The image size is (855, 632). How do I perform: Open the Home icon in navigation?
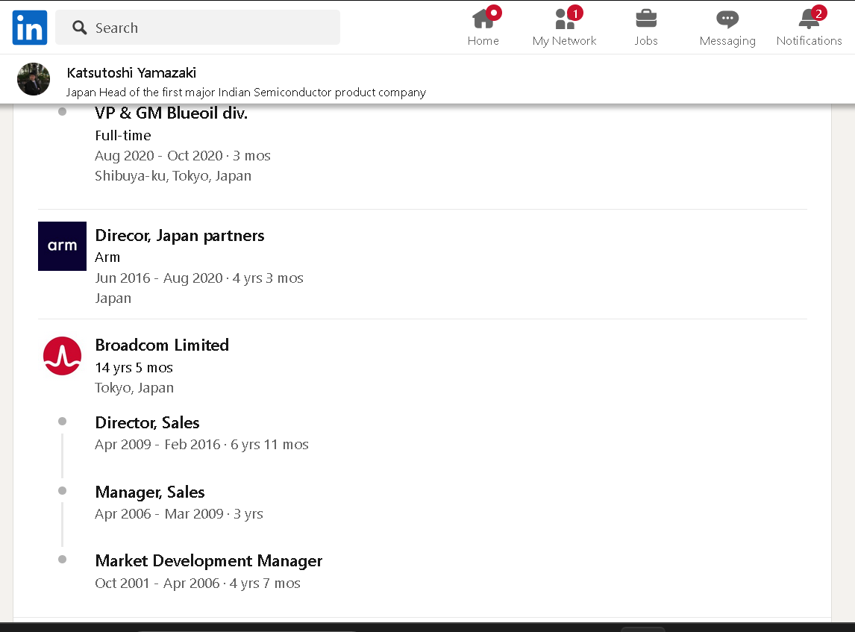click(483, 19)
